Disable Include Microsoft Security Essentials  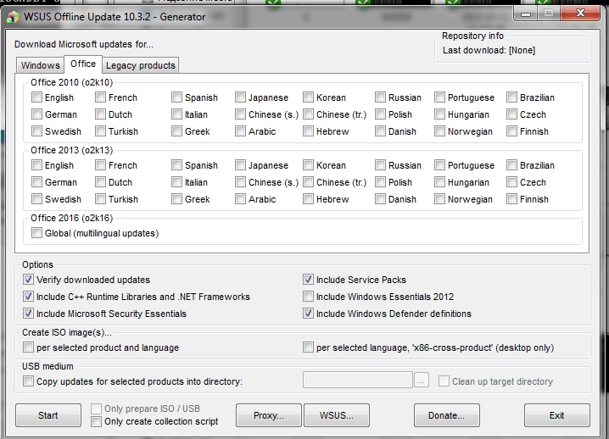pos(28,314)
